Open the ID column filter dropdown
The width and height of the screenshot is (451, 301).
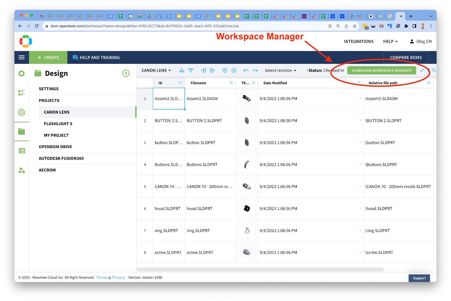(180, 83)
